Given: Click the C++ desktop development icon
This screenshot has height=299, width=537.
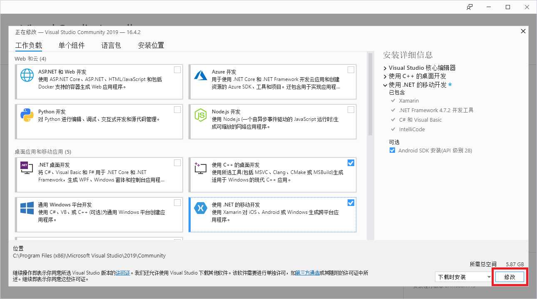Looking at the screenshot, I should point(201,168).
